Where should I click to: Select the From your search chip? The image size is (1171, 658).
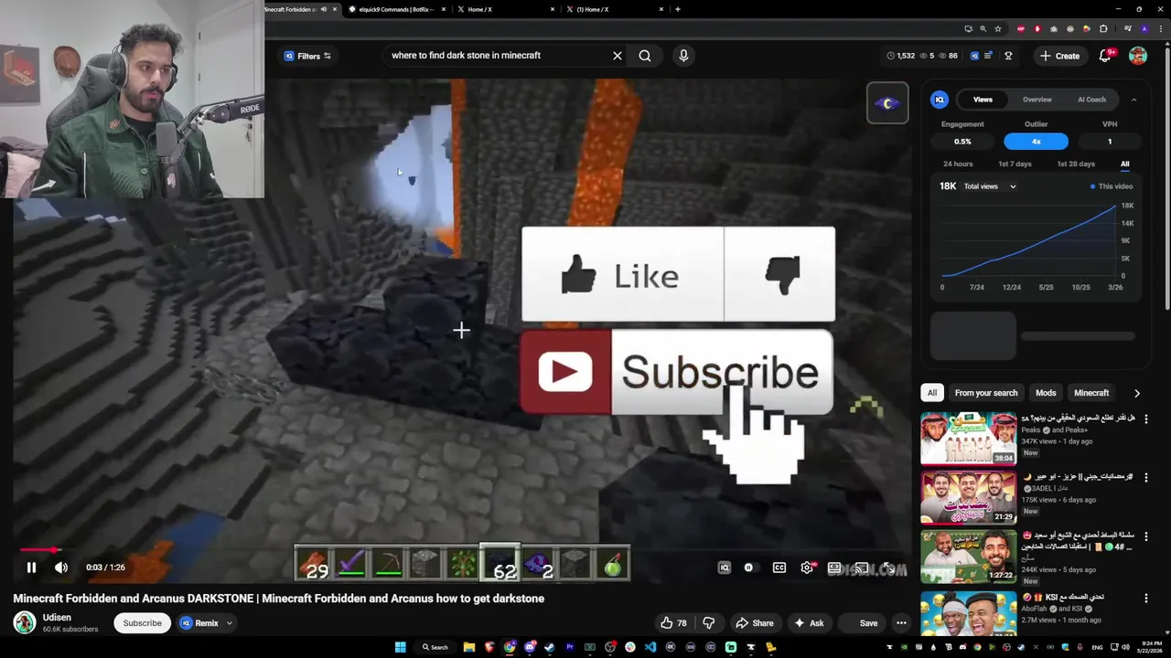[985, 393]
